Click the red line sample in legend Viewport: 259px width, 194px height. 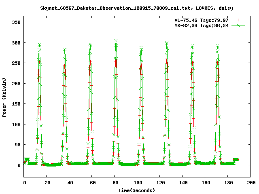(x=238, y=20)
